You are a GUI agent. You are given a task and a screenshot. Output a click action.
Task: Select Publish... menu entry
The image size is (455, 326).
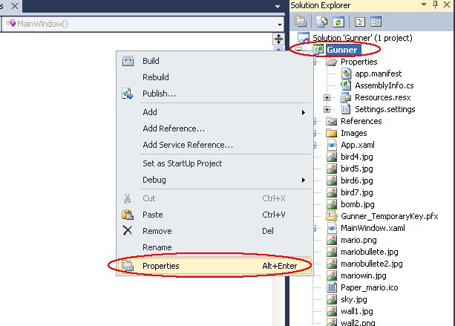[x=215, y=94]
